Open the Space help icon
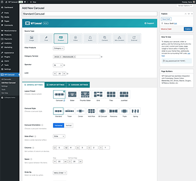The width and height of the screenshot is (196, 181). coord(31,159)
